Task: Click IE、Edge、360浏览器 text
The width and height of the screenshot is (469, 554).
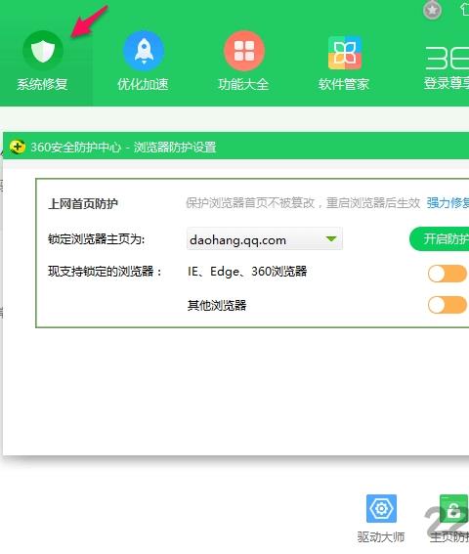Action: (247, 272)
